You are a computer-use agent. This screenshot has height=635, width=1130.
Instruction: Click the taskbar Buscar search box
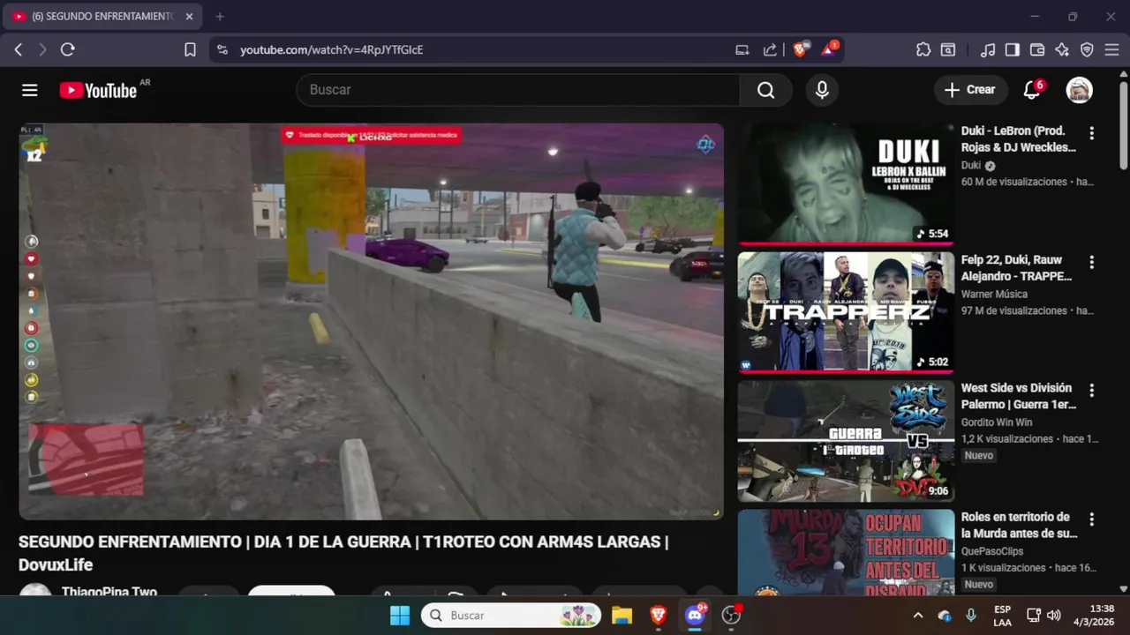click(511, 615)
